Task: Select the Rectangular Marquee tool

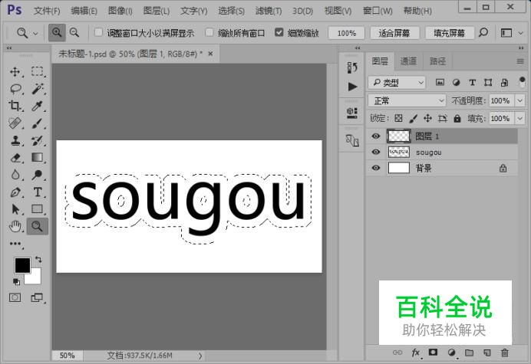Action: (x=38, y=71)
